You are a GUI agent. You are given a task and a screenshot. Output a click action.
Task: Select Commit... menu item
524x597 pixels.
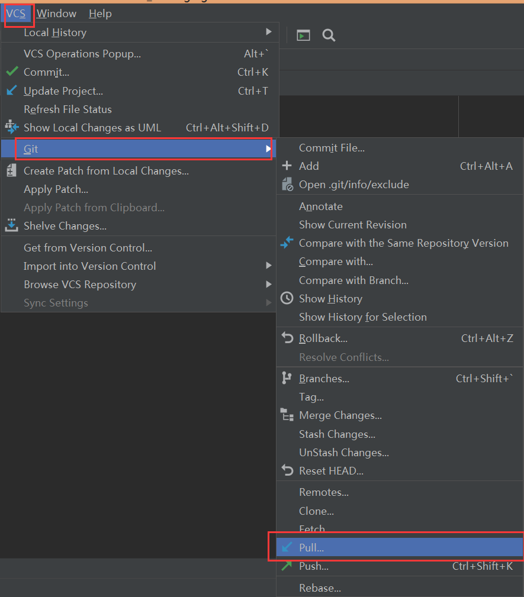pos(140,72)
